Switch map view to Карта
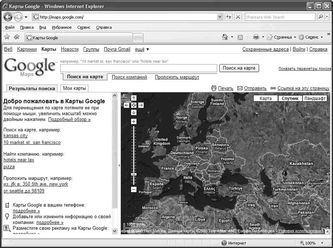This screenshot has width=333, height=248. click(266, 99)
